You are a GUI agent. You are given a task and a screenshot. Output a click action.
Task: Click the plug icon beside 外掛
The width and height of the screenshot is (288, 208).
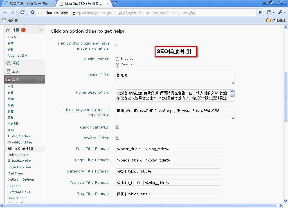click(x=8, y=30)
